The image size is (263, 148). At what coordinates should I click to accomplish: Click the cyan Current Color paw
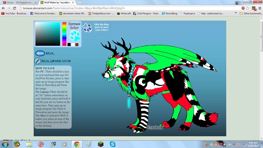point(75,36)
